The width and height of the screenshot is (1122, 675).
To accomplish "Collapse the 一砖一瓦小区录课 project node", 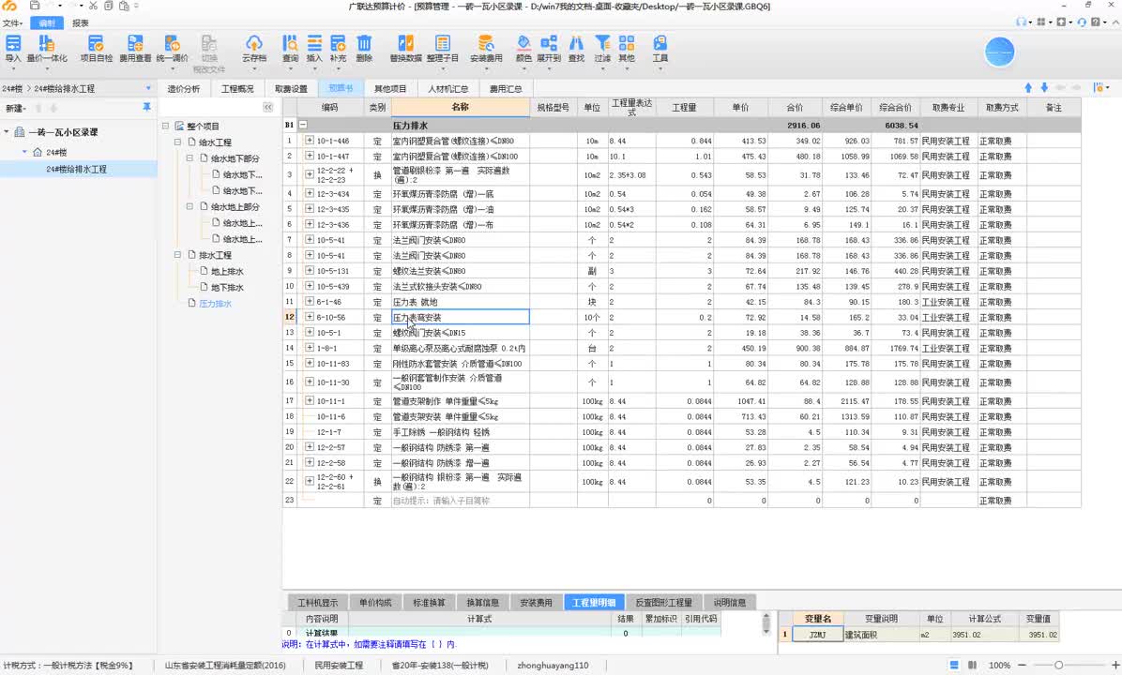I will [x=7, y=132].
